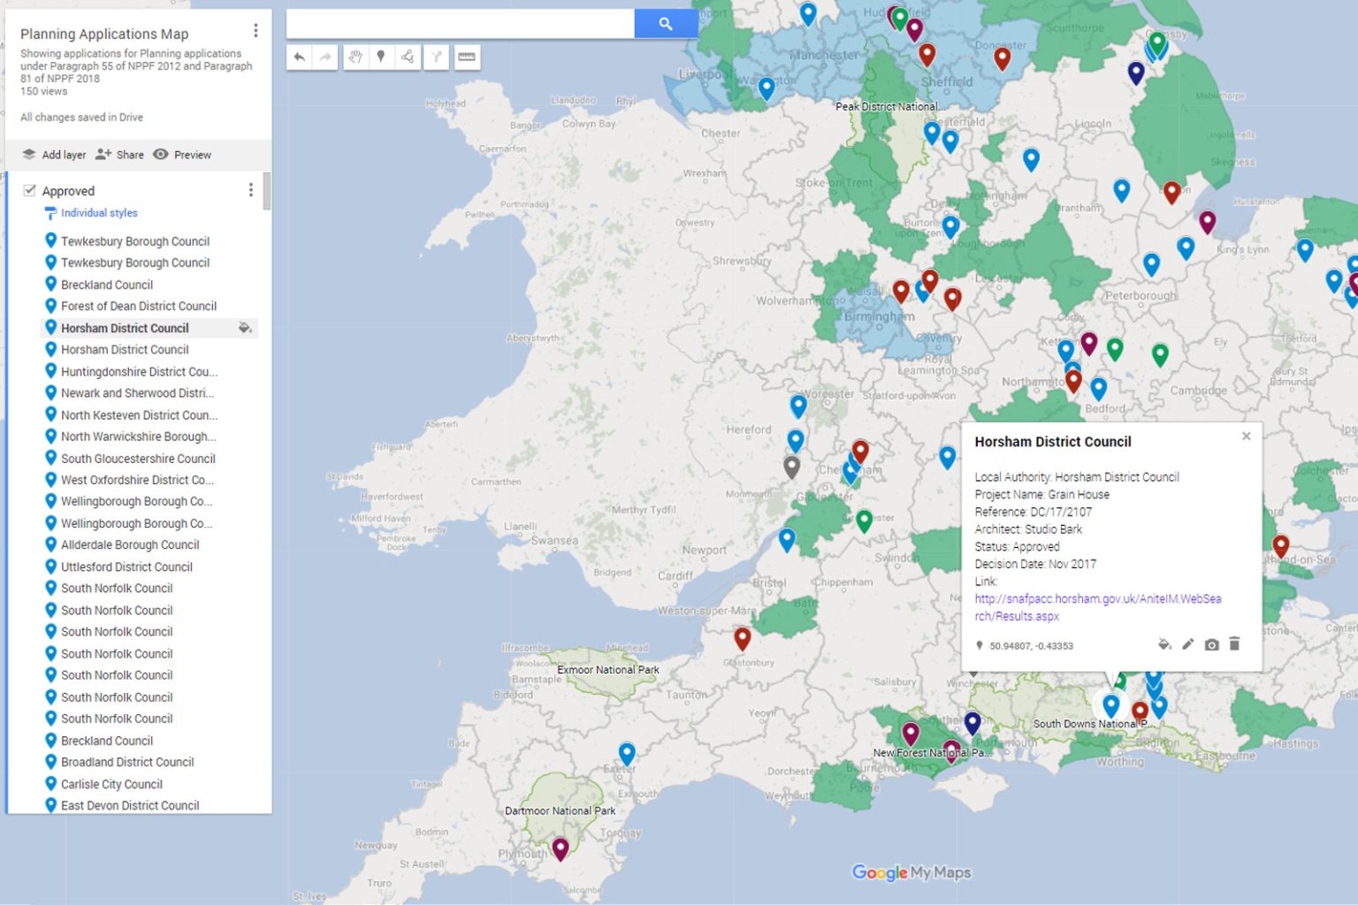
Task: Click the blue search button
Action: [x=666, y=24]
